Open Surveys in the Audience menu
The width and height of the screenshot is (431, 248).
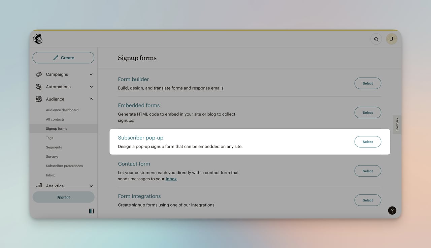52,156
